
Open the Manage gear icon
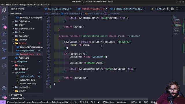pos(4,96)
